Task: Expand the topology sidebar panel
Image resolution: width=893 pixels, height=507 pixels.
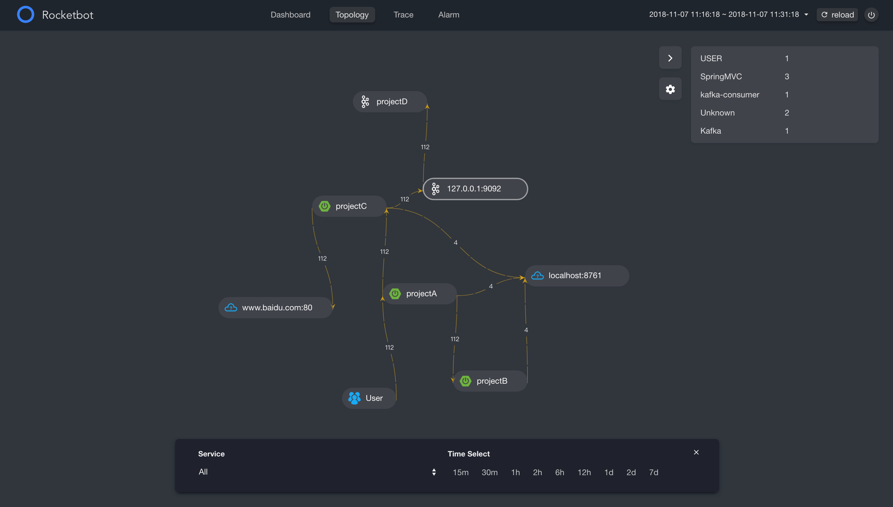Action: click(x=670, y=57)
